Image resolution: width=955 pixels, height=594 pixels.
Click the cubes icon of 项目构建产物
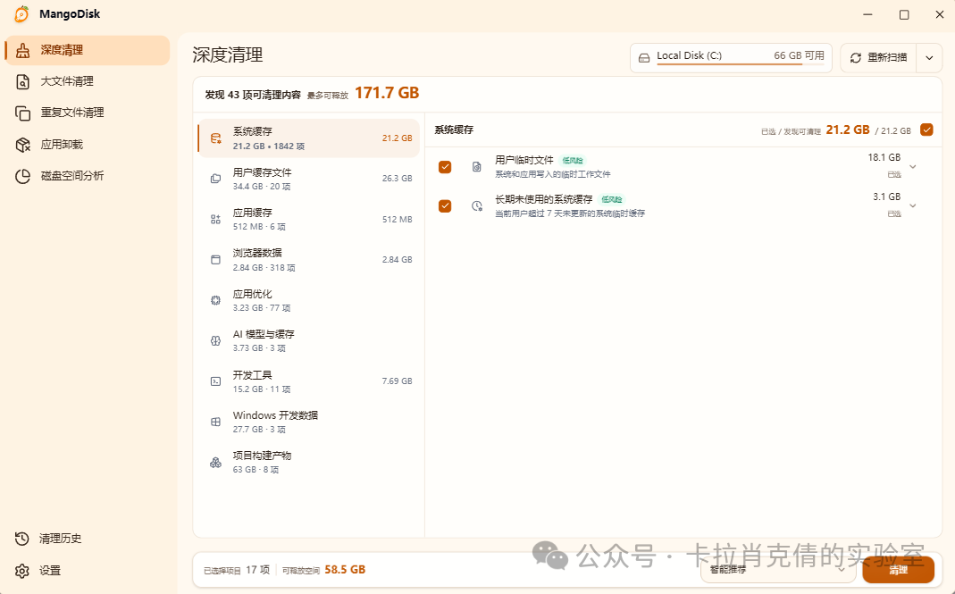coord(215,463)
